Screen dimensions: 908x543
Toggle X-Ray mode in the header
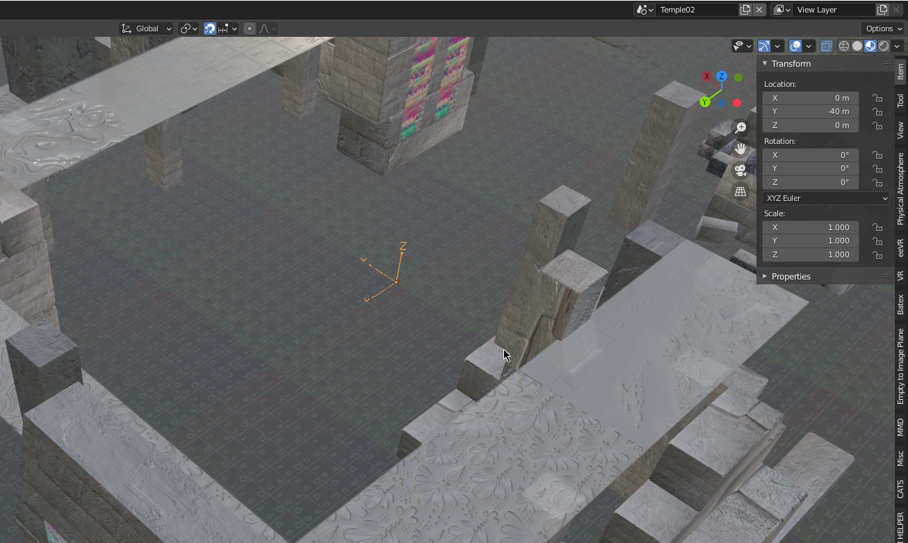(826, 46)
